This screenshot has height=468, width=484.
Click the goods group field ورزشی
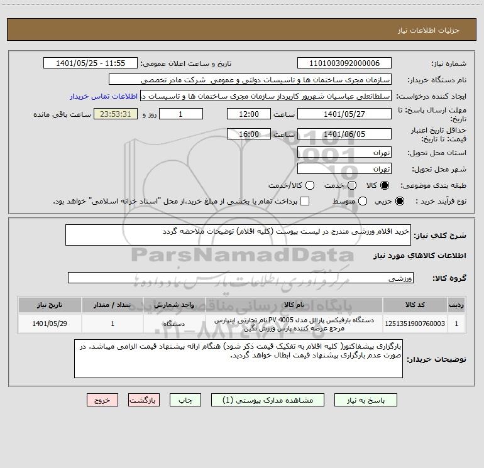(241, 278)
